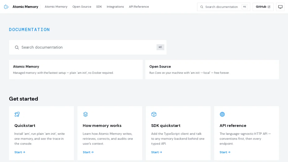Click the 'Install `am`, run plain' description
288x162 pixels.
39,139
